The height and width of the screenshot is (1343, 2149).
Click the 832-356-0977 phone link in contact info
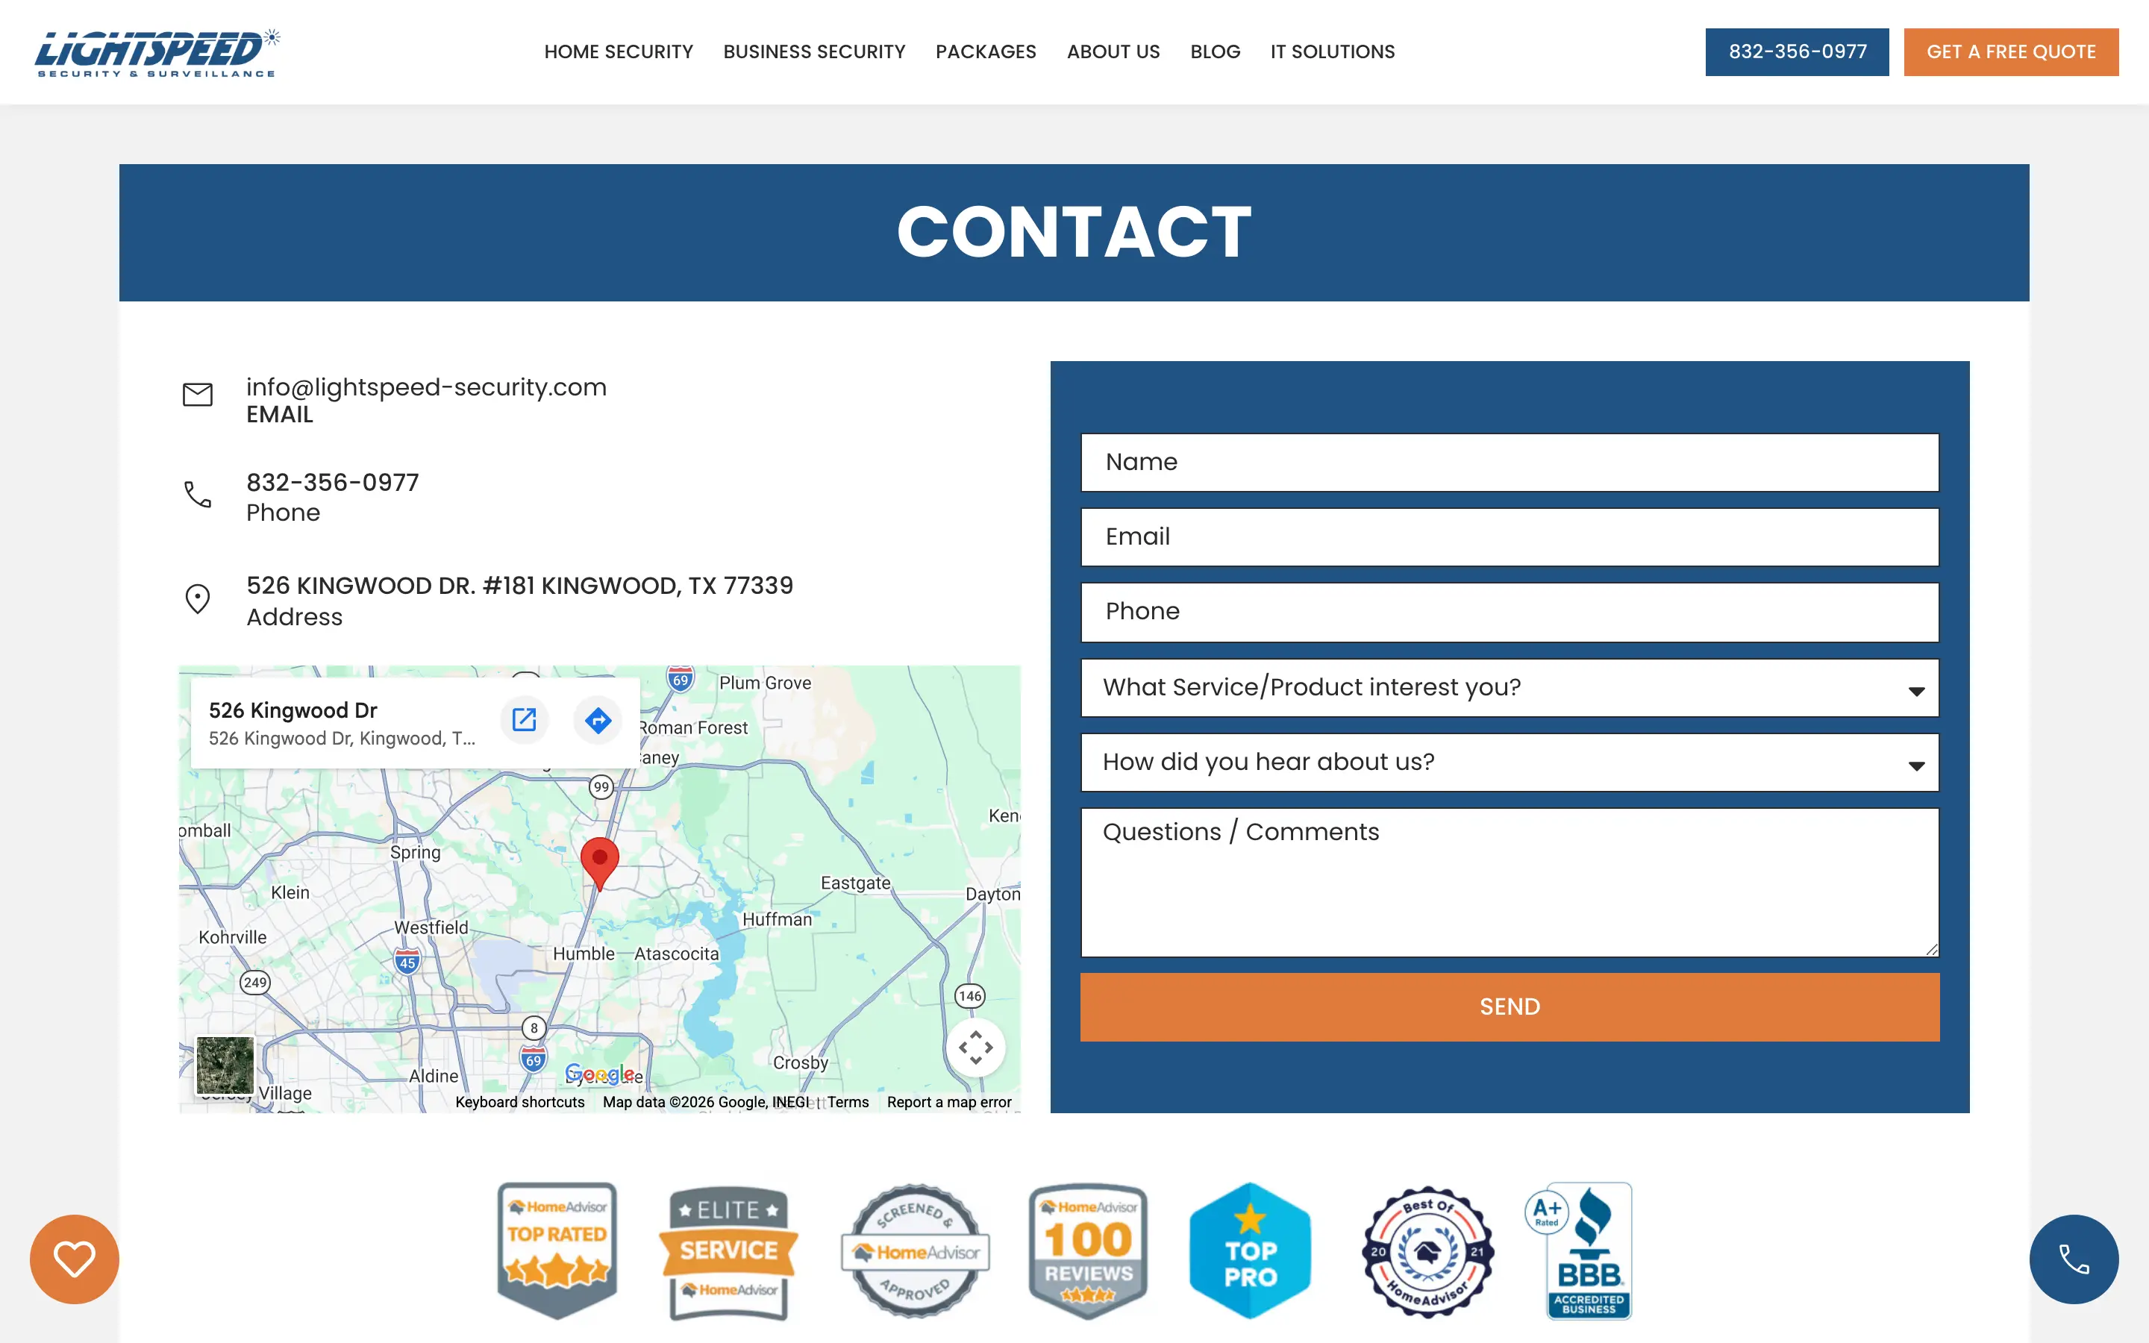(x=332, y=482)
